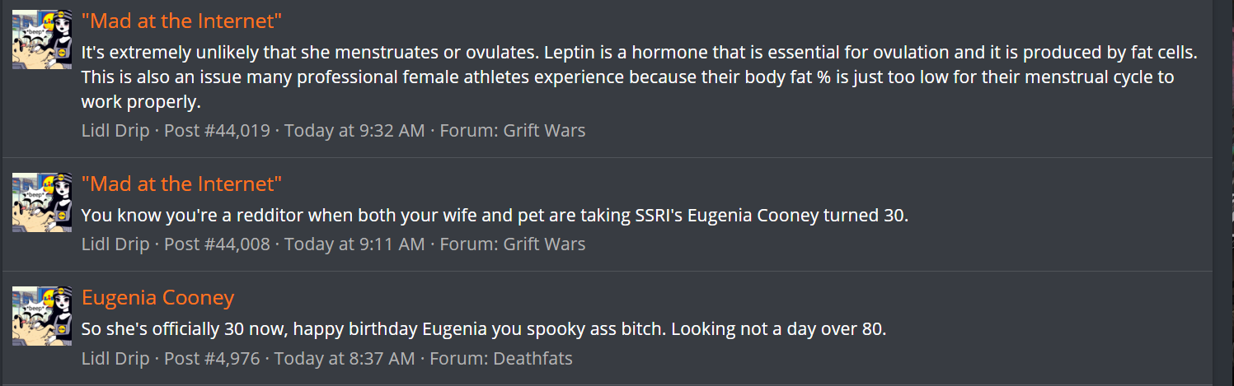Click Lidl Drip username next to Post #44,019
This screenshot has height=386, width=1234.
tap(115, 130)
